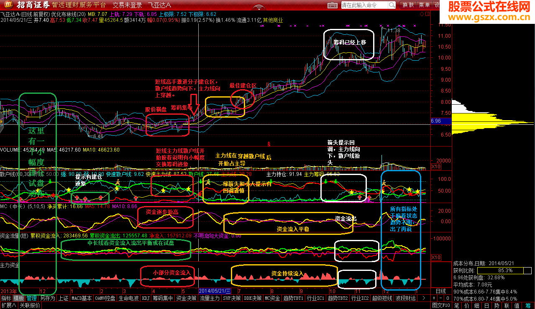Select the MACD基本 template

tap(82, 298)
